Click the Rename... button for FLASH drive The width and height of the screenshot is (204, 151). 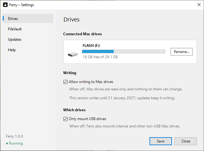coord(182,52)
